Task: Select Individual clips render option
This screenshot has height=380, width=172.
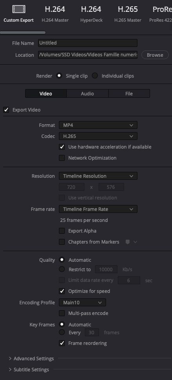Action: (x=95, y=76)
